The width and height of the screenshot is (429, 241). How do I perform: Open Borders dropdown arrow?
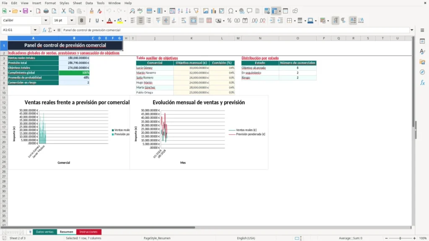pyautogui.click(x=295, y=21)
